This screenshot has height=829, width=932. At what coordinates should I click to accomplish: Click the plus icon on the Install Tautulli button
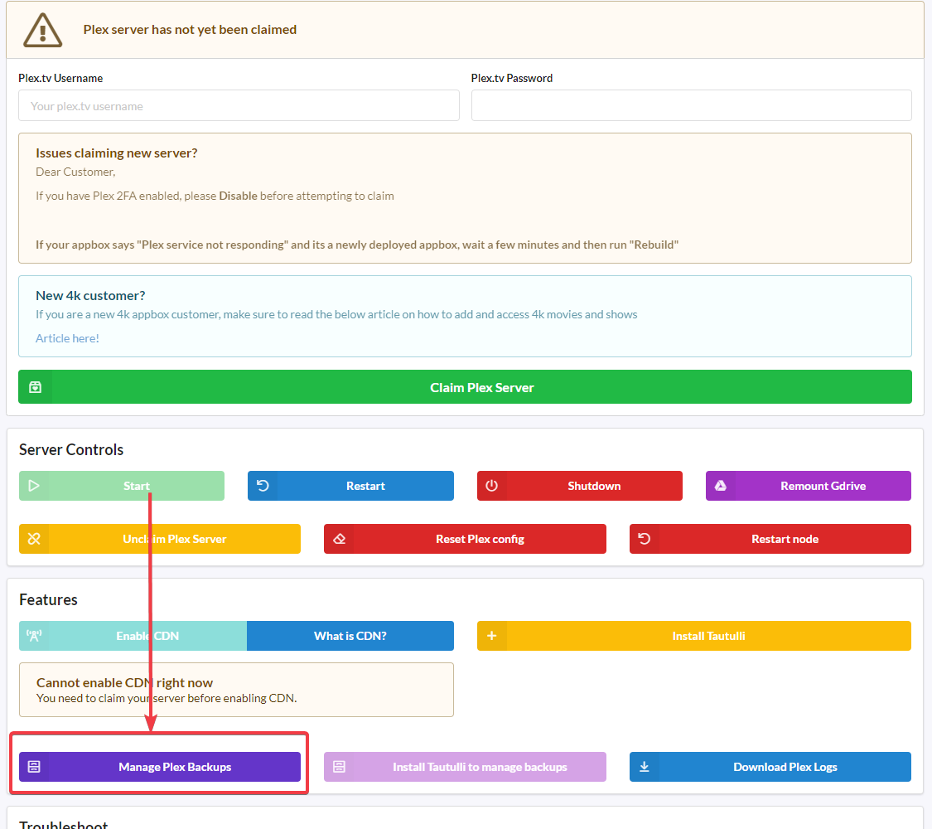click(x=491, y=636)
